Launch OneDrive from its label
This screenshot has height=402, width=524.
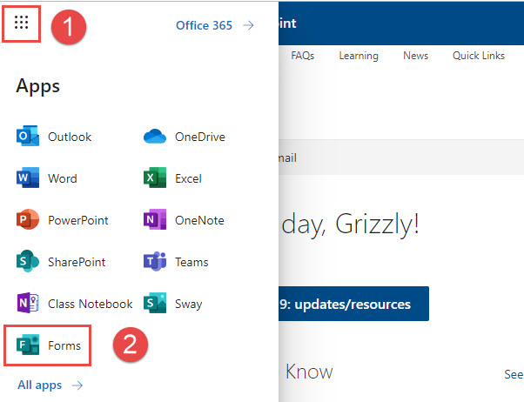200,137
